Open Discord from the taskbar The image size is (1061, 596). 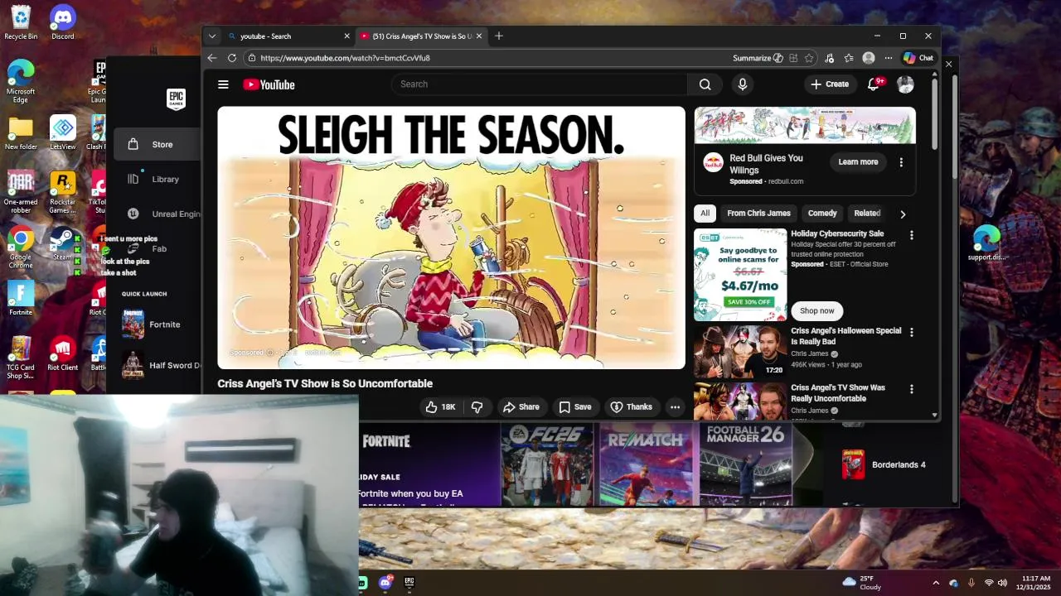pyautogui.click(x=385, y=582)
